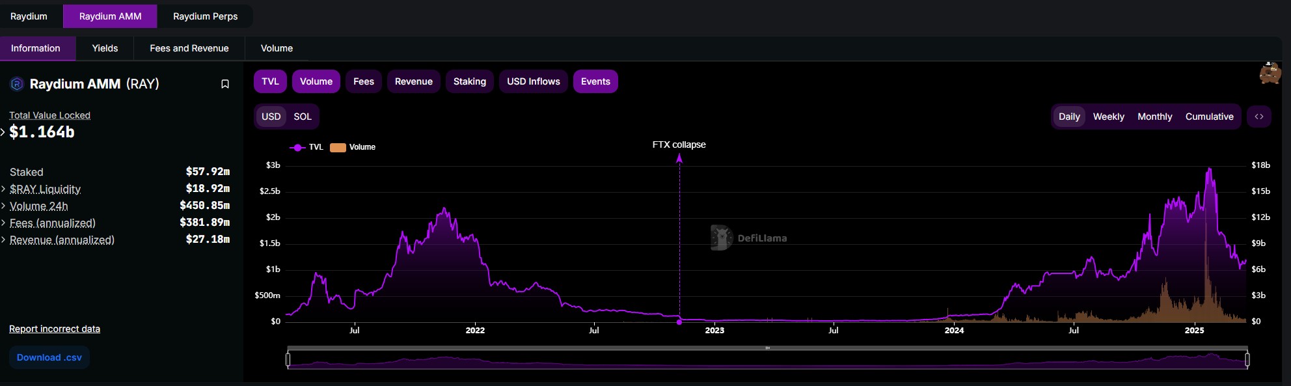Image resolution: width=1291 pixels, height=386 pixels.
Task: Click the TVL legend line marker
Action: [298, 147]
